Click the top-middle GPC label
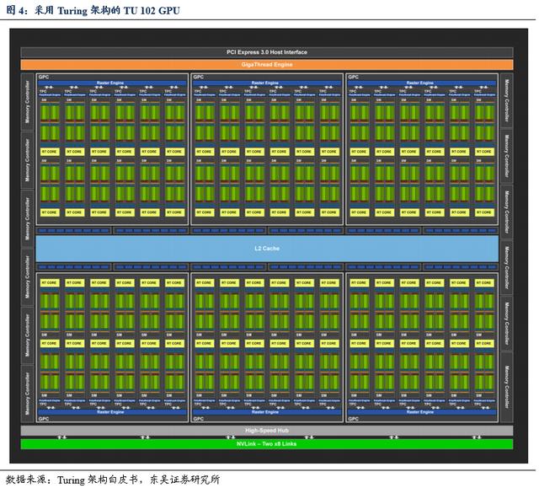The width and height of the screenshot is (539, 488). point(199,77)
